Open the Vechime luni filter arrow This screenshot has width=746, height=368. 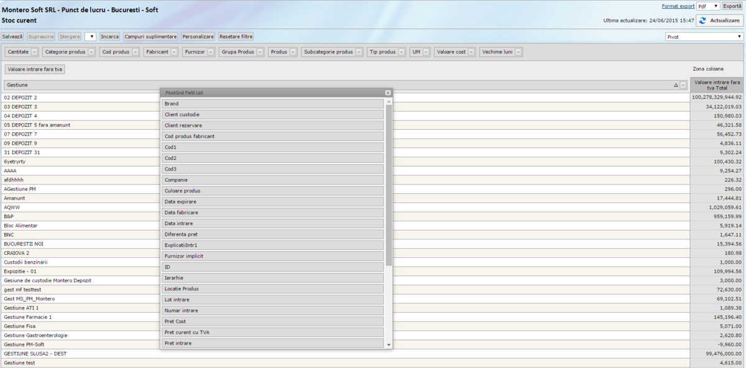click(x=518, y=52)
